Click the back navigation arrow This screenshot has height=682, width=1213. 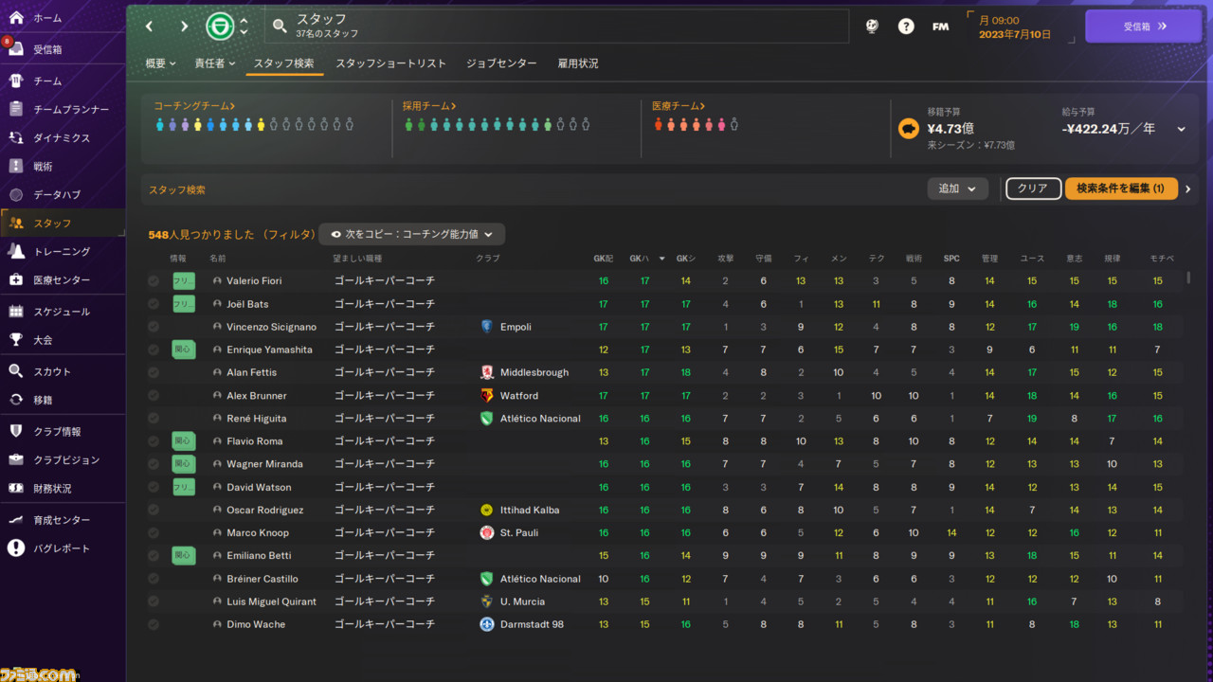pos(150,27)
